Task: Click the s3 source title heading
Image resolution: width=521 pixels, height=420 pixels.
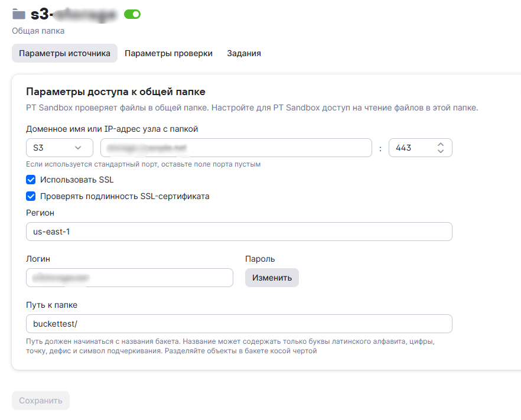Action: (74, 14)
